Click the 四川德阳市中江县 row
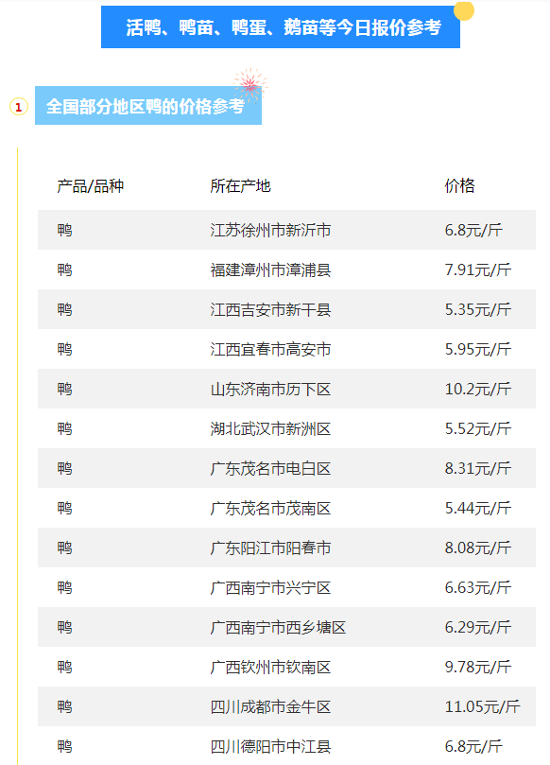 286,746
